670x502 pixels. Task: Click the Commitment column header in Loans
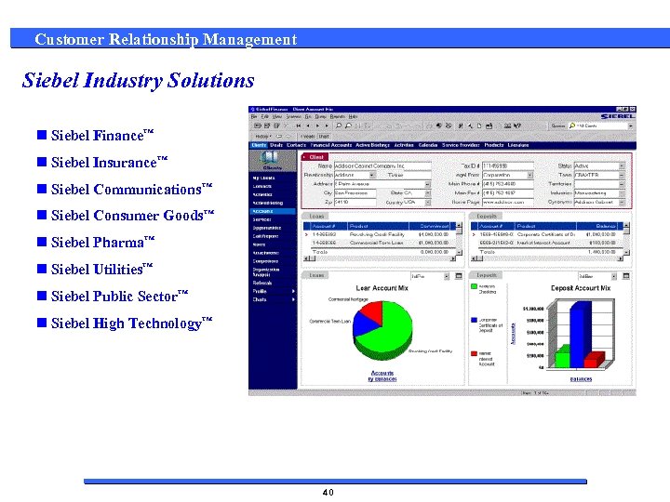coord(432,226)
